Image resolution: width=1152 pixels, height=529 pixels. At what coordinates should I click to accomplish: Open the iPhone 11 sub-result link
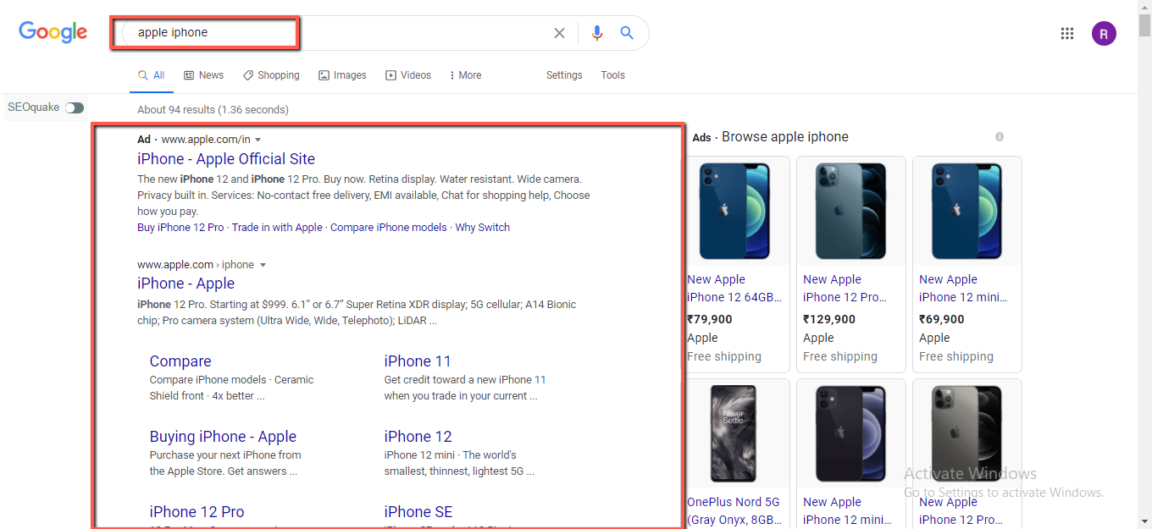pos(418,361)
